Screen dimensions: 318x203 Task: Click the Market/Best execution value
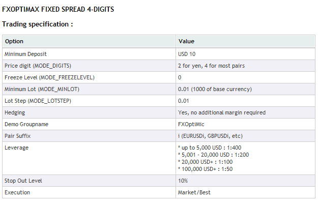click(x=194, y=192)
